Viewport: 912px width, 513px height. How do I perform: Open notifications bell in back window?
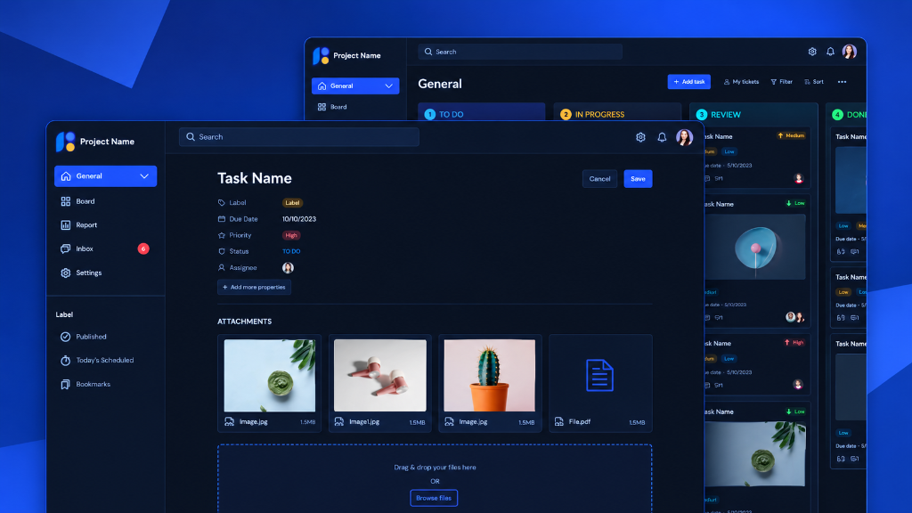point(831,52)
